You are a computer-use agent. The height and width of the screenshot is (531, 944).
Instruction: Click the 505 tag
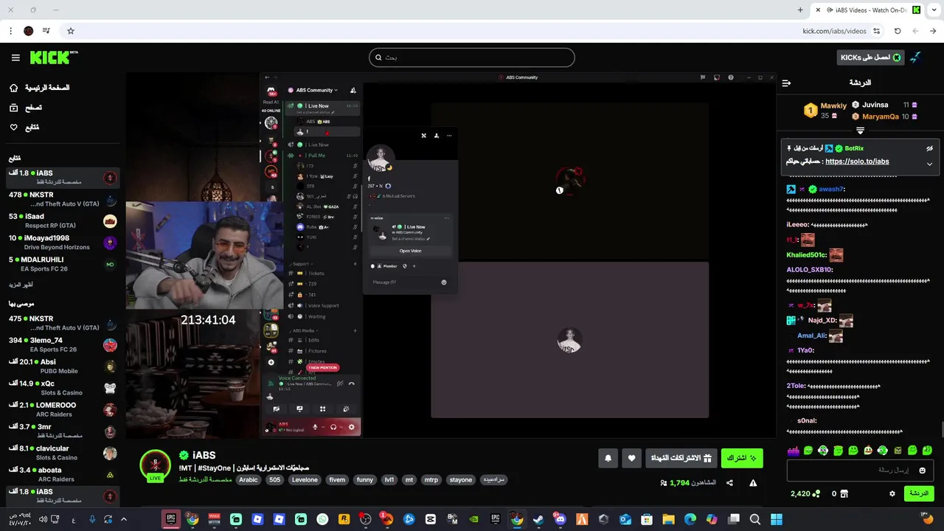[274, 479]
